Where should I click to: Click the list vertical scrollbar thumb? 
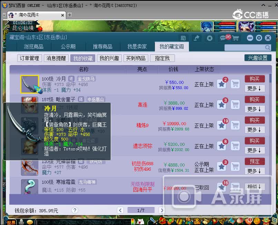point(270,78)
